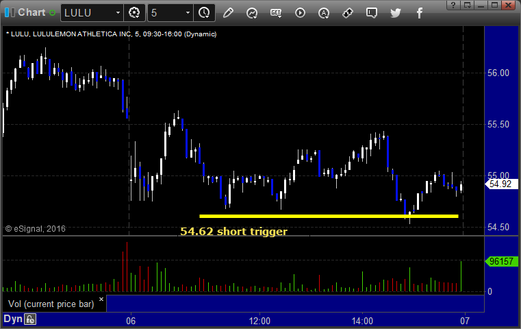521x329 pixels.
Task: Click the '54.62 short trigger' text label
Action: click(233, 231)
